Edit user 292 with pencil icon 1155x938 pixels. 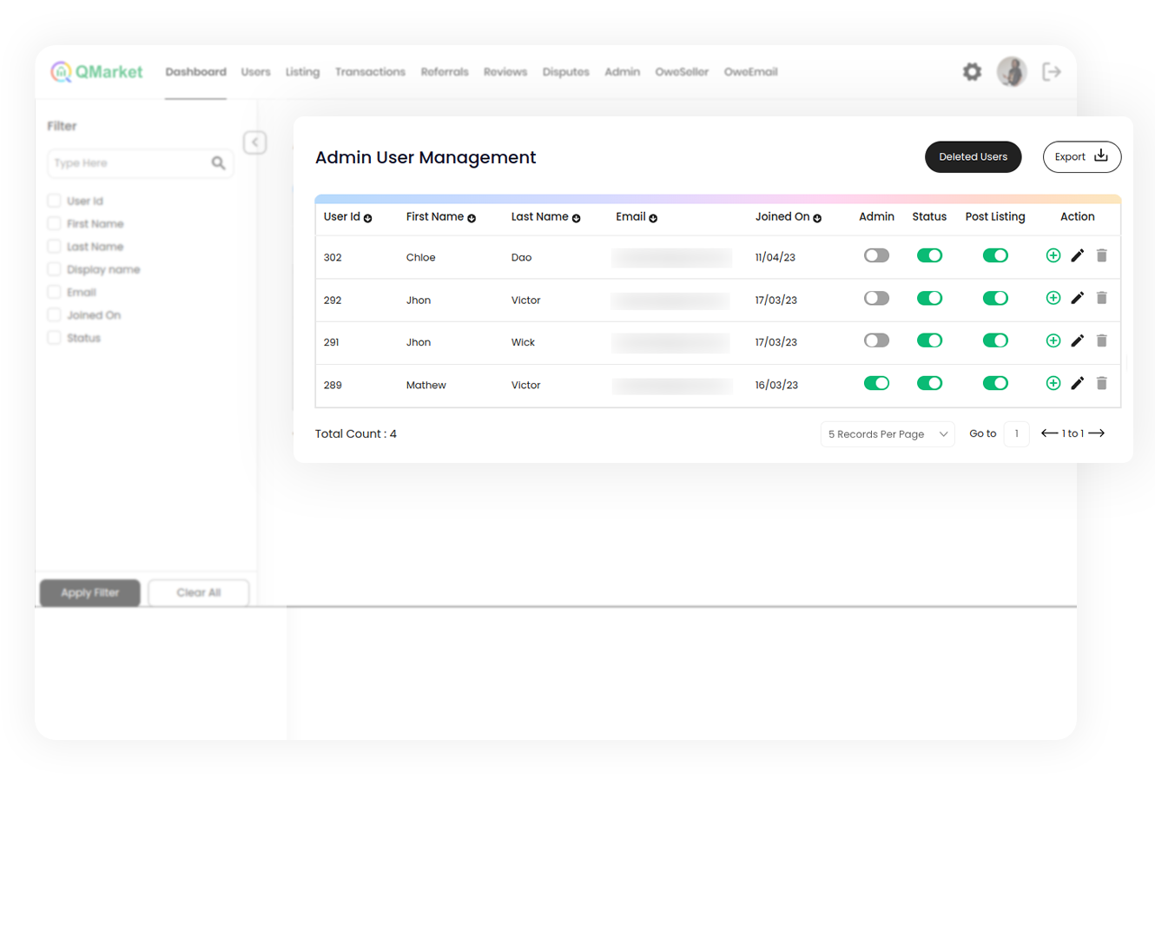[x=1077, y=298]
